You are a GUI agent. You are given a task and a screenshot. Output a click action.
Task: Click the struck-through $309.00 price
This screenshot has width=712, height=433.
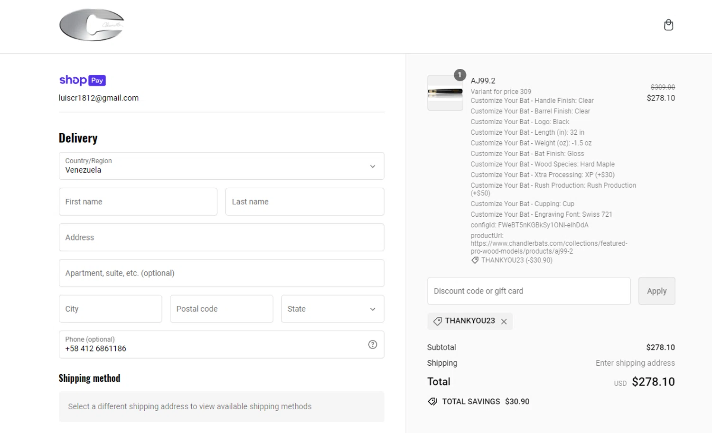663,87
